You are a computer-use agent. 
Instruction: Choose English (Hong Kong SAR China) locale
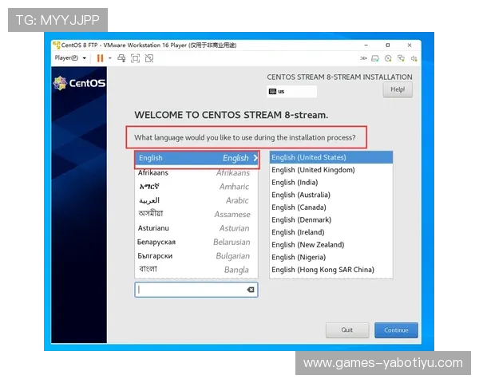(x=331, y=270)
